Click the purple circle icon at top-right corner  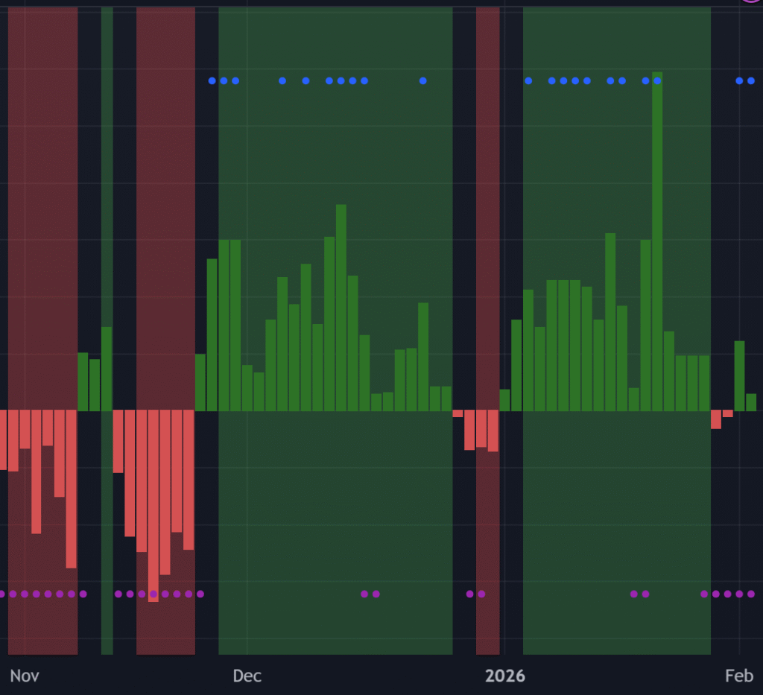(x=751, y=2)
